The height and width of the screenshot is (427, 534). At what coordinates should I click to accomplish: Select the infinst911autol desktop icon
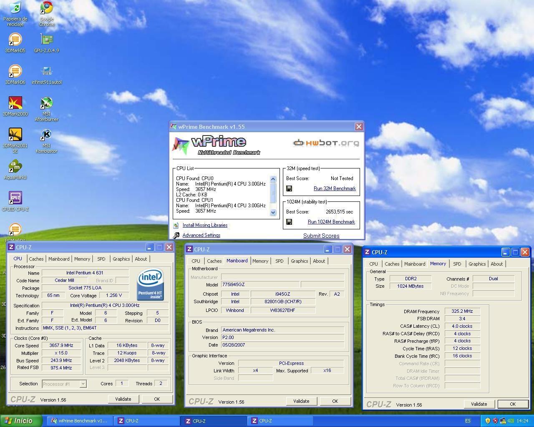[x=46, y=75]
